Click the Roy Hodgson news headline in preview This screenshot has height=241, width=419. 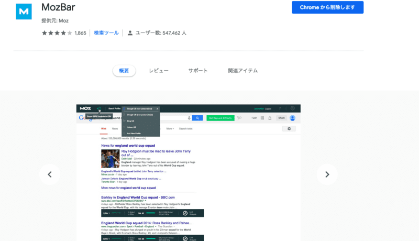[x=156, y=153]
